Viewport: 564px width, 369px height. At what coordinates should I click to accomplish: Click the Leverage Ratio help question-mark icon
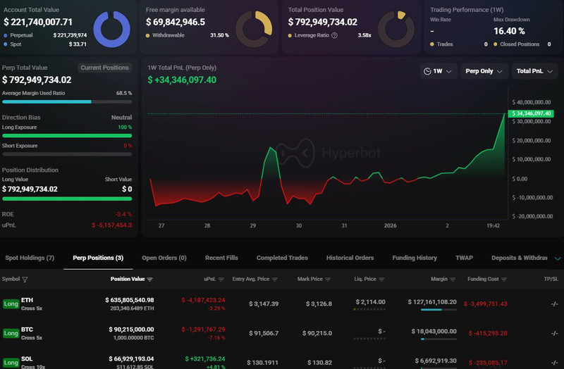[x=334, y=35]
